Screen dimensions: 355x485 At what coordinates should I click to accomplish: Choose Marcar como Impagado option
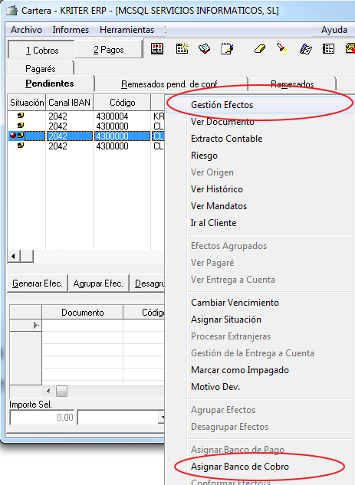coord(239,370)
